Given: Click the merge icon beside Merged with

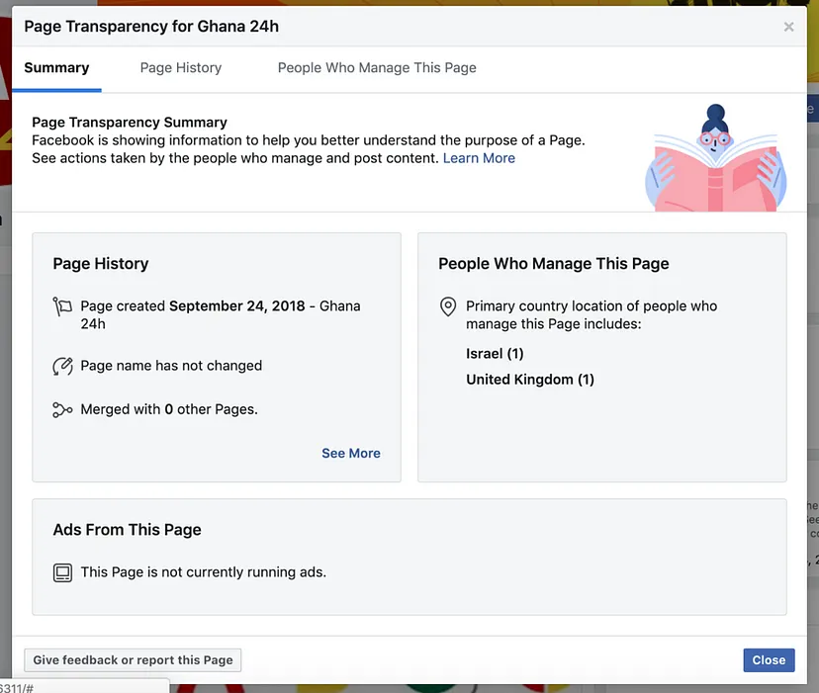Looking at the screenshot, I should click(62, 410).
